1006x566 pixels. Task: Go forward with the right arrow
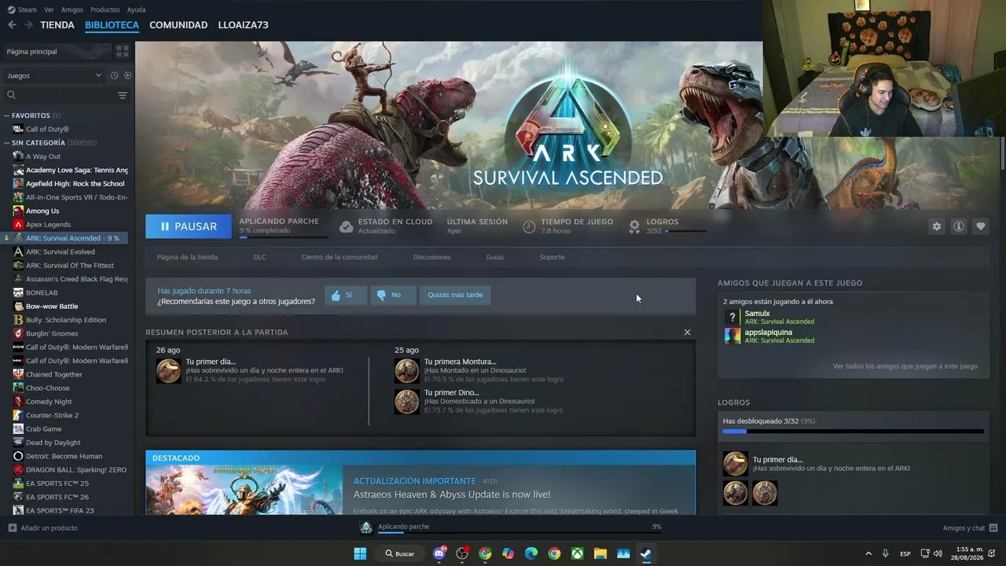click(x=28, y=25)
